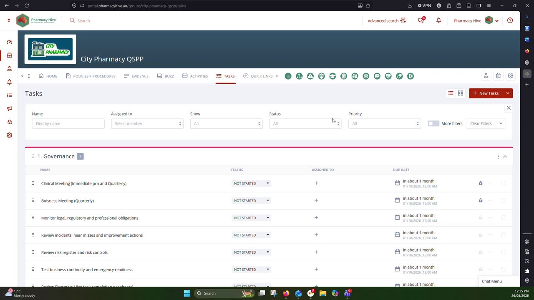Select the pill capsule quick link icon
The image size is (534, 300).
coord(399,76)
